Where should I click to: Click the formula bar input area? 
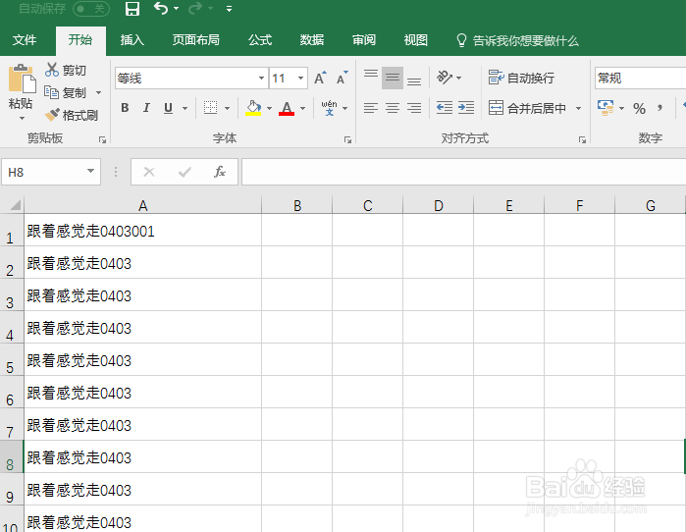(x=464, y=172)
